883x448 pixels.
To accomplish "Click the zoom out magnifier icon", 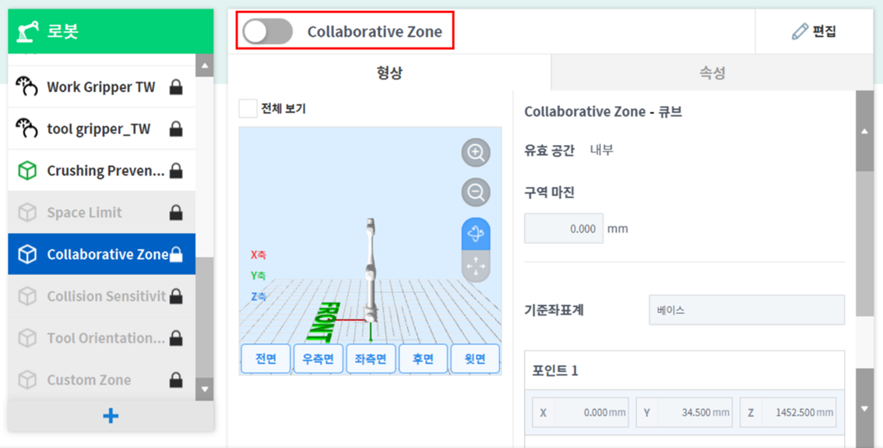I will click(x=476, y=192).
